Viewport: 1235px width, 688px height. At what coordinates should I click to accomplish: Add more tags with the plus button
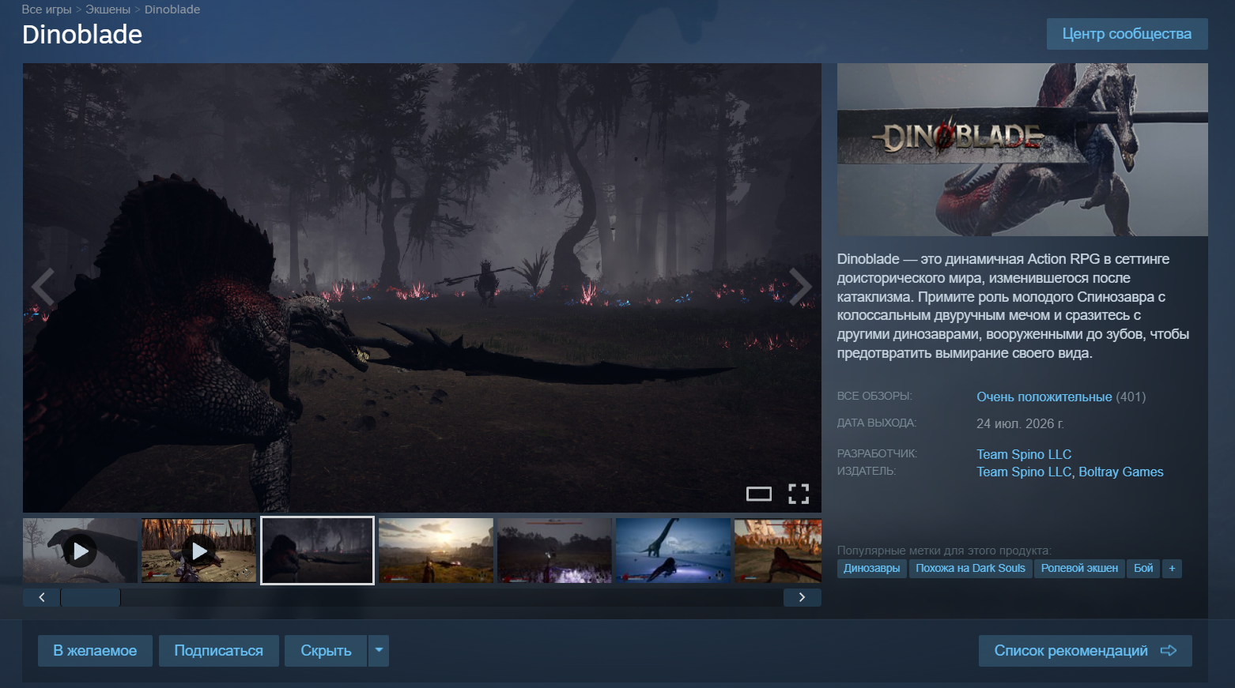click(1172, 568)
